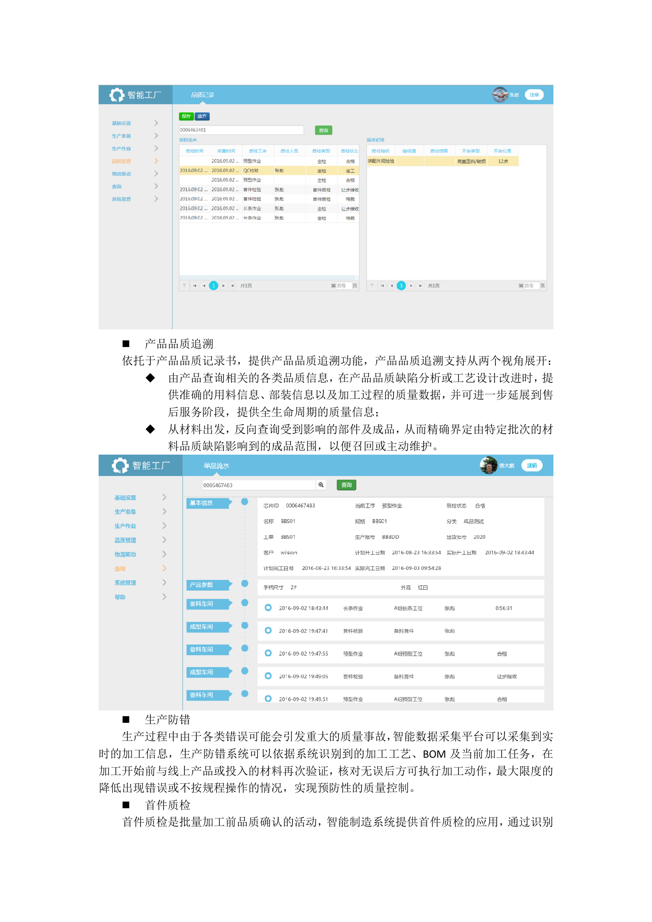Click 注销 next to user 贾大鹏
Image resolution: width=652 pixels, height=922 pixels.
tap(532, 465)
